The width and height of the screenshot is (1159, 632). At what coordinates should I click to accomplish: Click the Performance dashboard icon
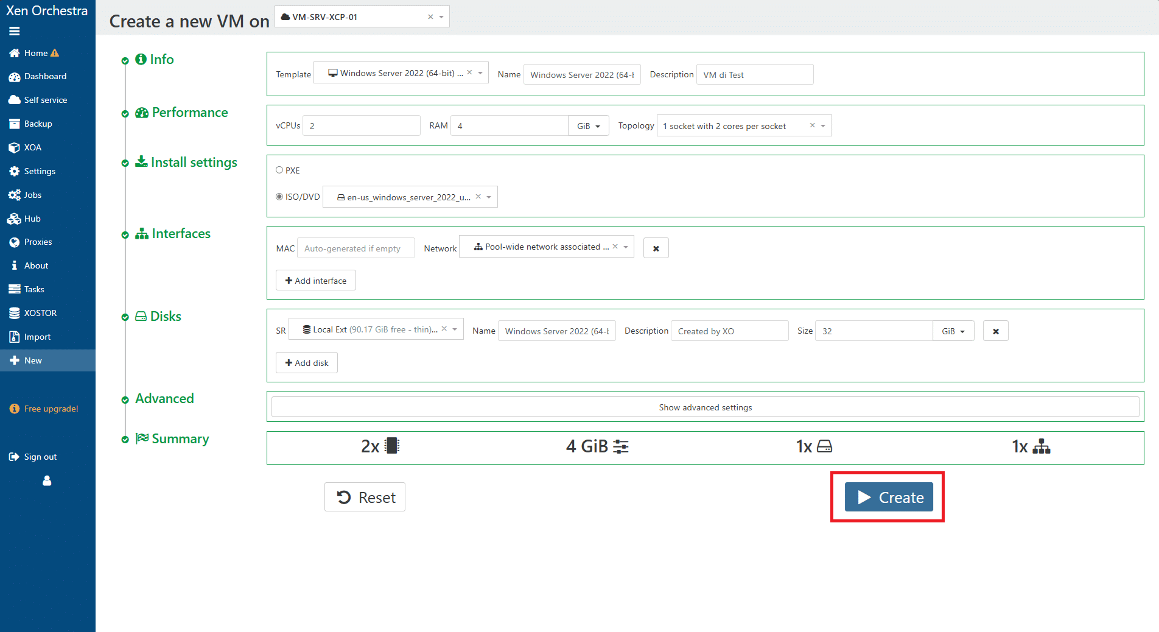point(142,113)
